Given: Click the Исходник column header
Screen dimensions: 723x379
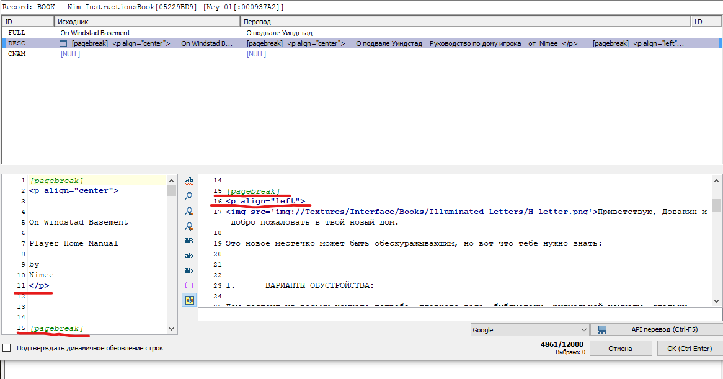Looking at the screenshot, I should [x=147, y=22].
